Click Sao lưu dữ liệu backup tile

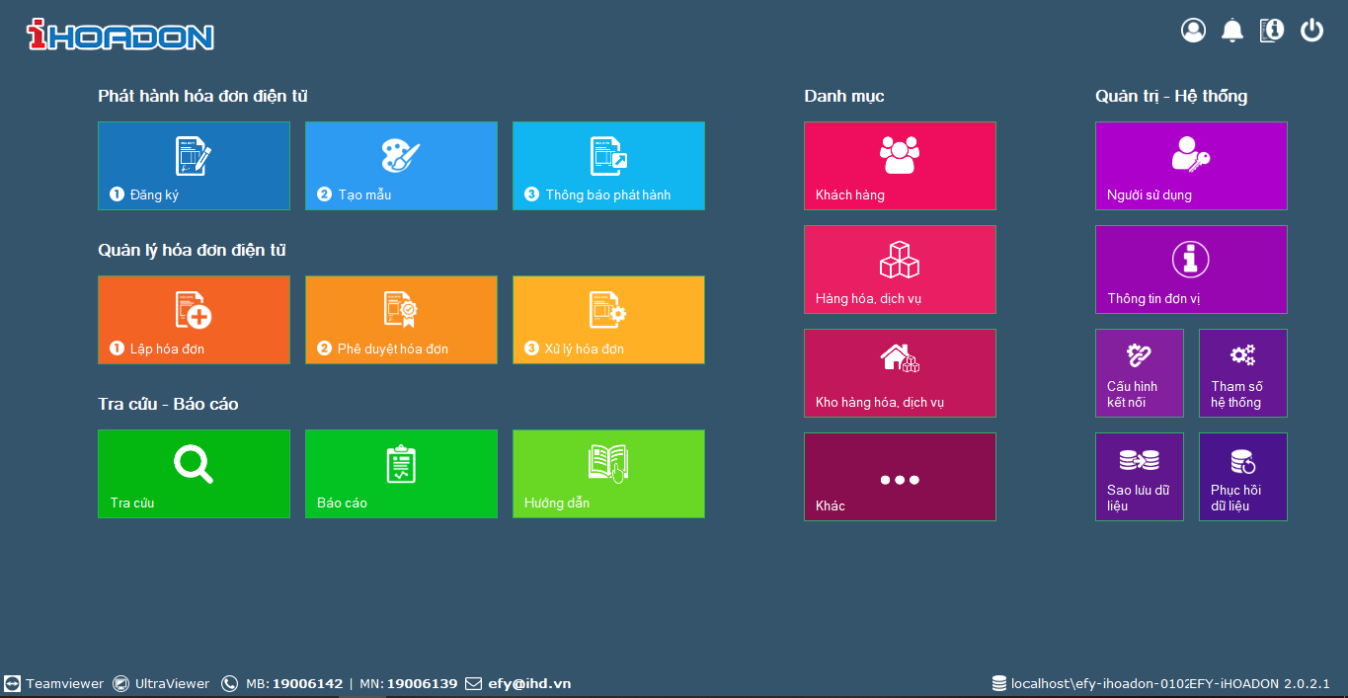point(1139,477)
